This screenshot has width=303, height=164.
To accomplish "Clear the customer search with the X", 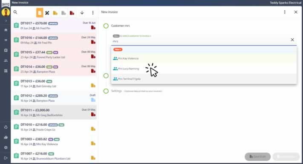I will click(x=292, y=40).
